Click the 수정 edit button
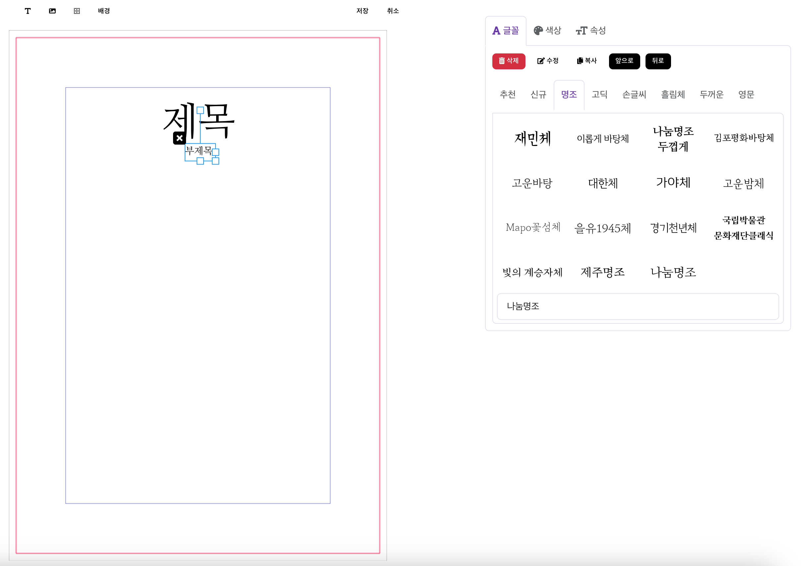801x566 pixels. click(x=548, y=61)
